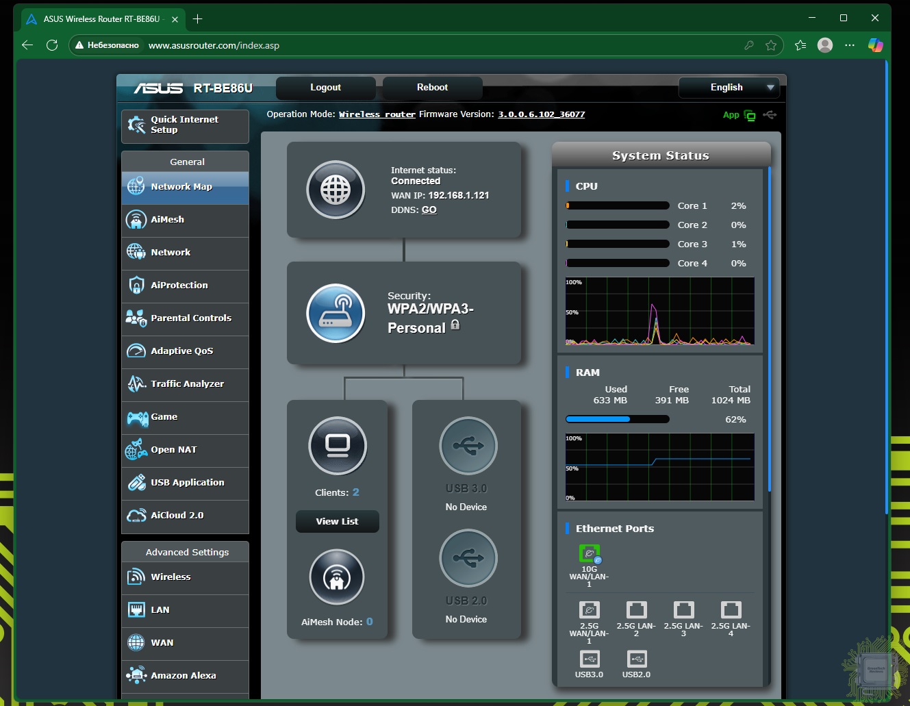The height and width of the screenshot is (706, 910).
Task: Click the View List button
Action: 337,521
